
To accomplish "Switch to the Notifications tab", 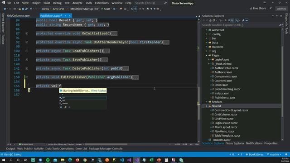I will click(x=254, y=144).
